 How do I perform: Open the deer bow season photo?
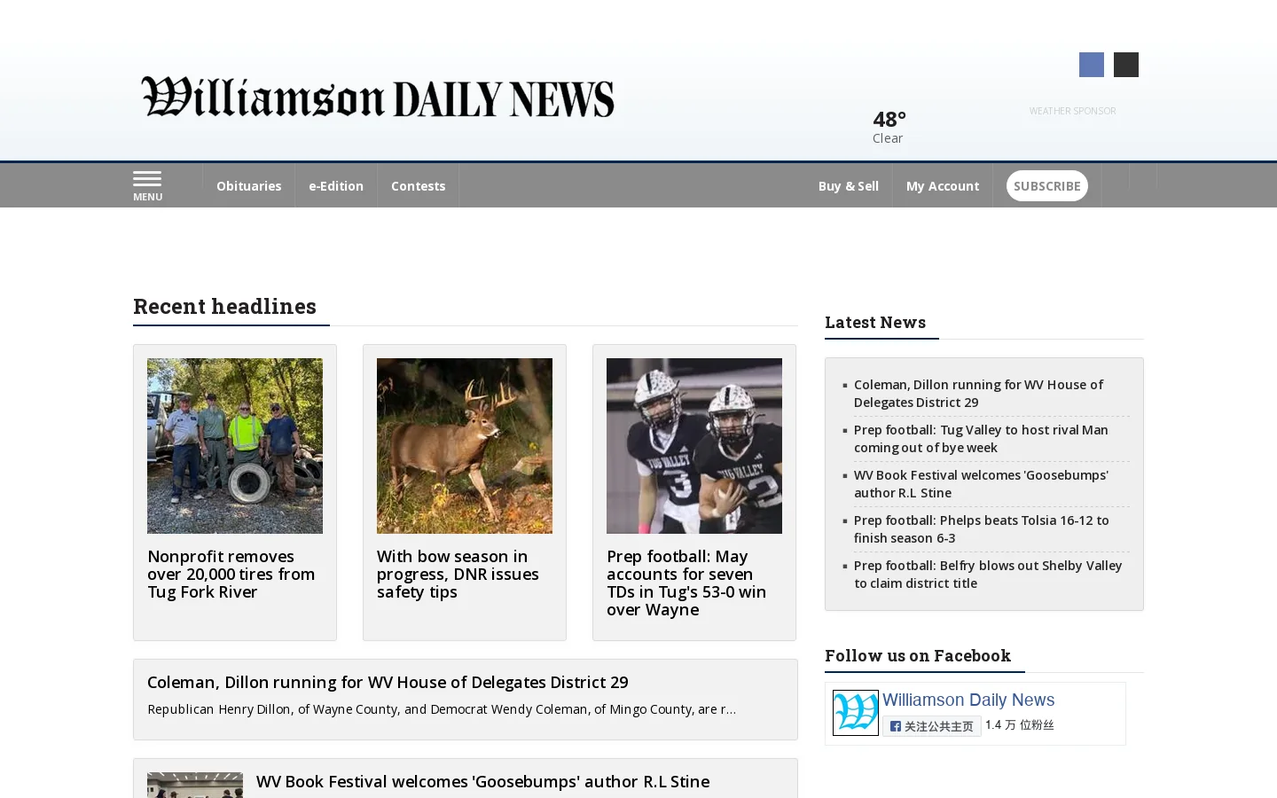pos(465,446)
